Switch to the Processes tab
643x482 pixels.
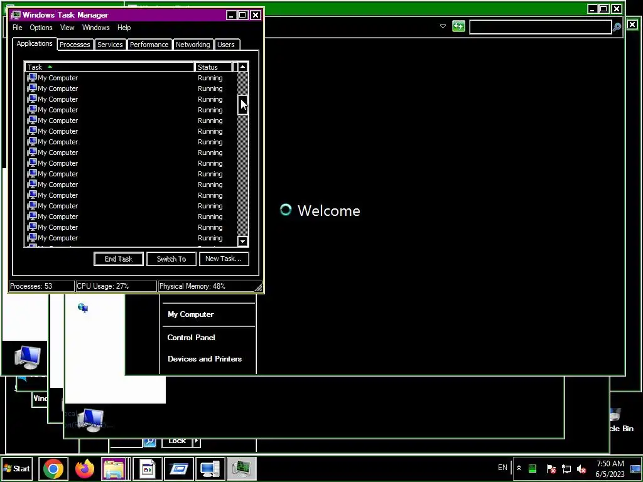point(75,45)
